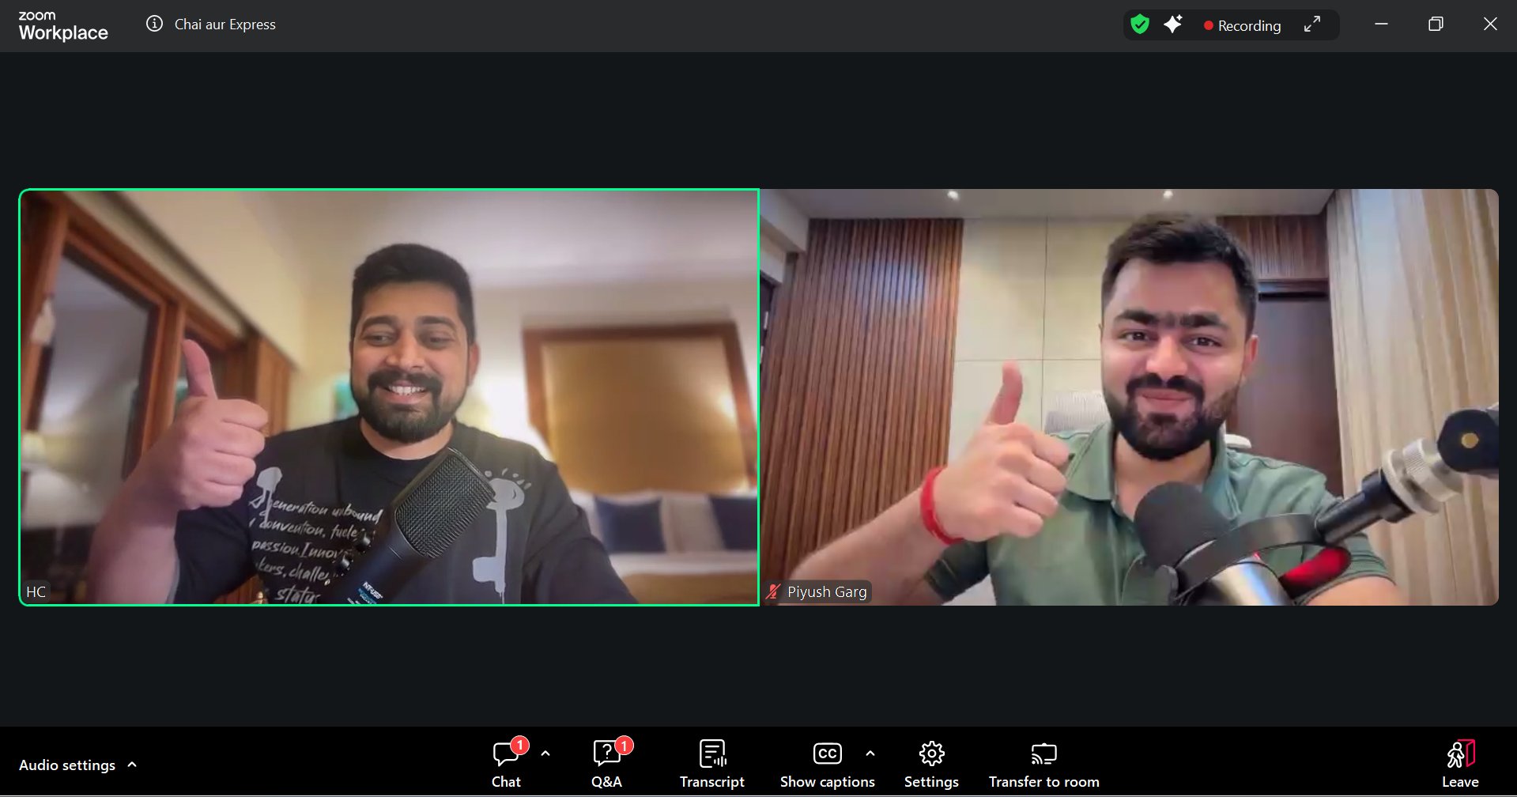1517x797 pixels.
Task: Click the Piyush Garg name label
Action: pyautogui.click(x=827, y=591)
